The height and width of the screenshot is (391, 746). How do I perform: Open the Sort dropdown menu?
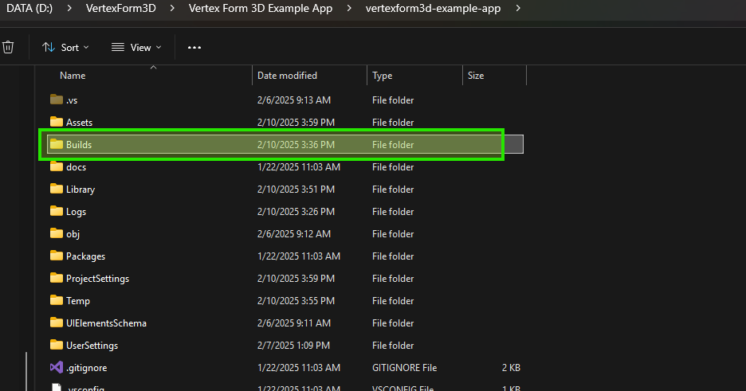click(x=65, y=48)
